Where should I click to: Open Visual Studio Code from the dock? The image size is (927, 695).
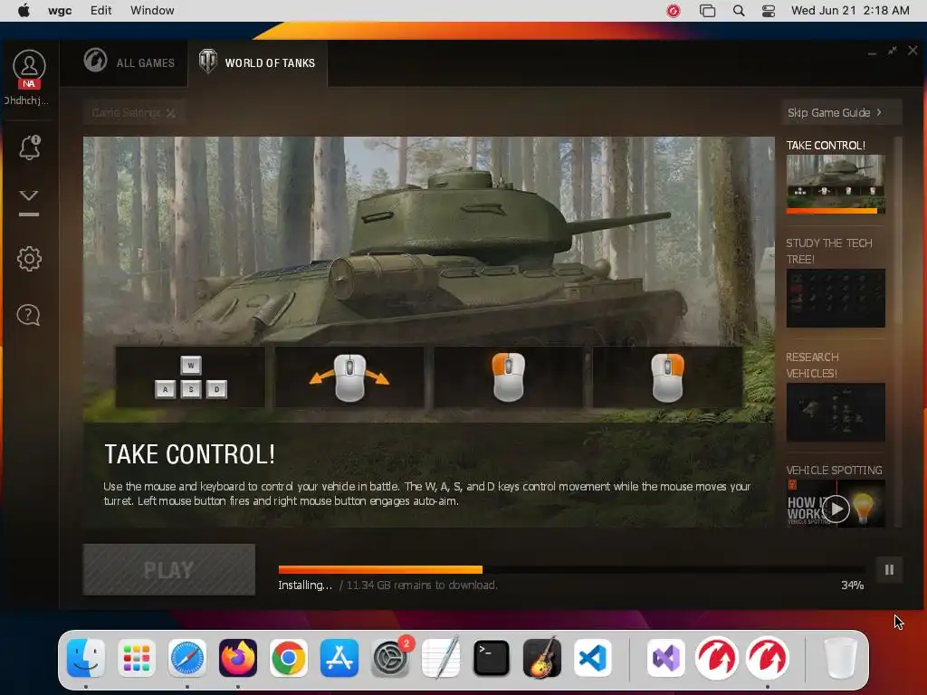pos(592,658)
